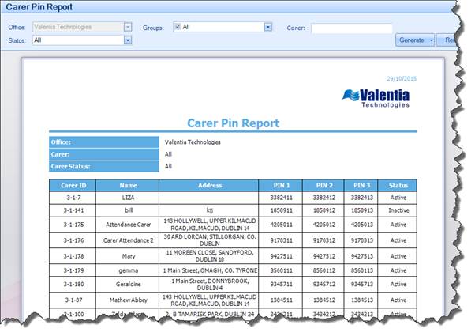Click address 1 Main Street, OMAGH

[210, 270]
